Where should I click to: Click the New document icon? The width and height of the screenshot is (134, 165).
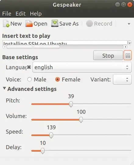pyautogui.click(x=6, y=23)
